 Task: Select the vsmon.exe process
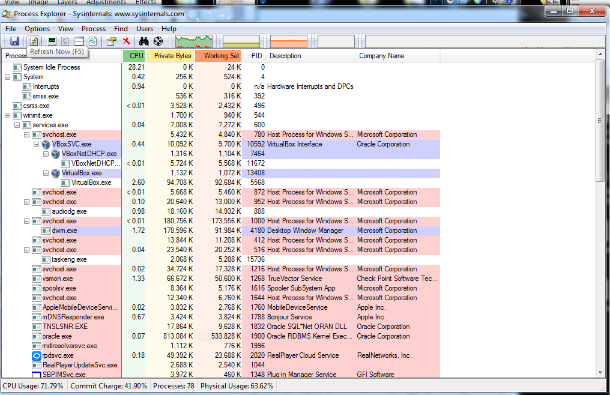pyautogui.click(x=221, y=279)
